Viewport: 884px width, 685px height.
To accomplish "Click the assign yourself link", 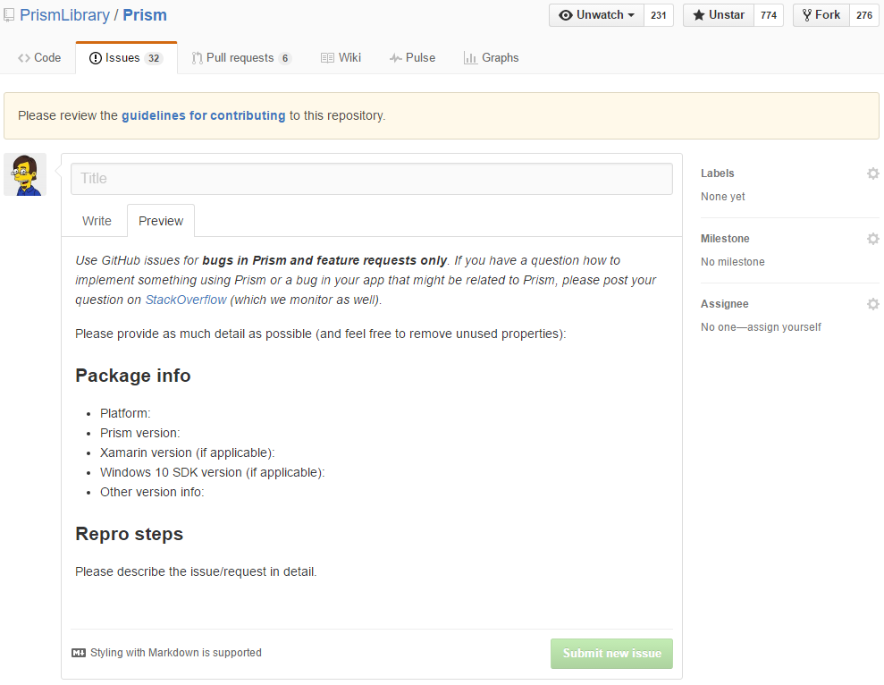I will click(784, 327).
